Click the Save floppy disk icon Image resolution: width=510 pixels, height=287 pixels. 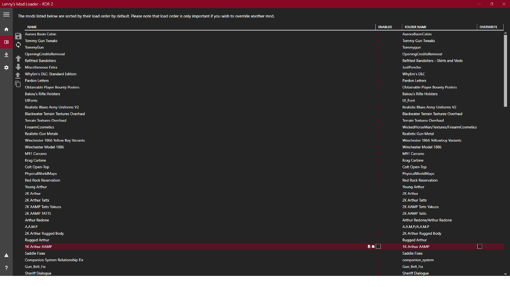click(x=18, y=37)
